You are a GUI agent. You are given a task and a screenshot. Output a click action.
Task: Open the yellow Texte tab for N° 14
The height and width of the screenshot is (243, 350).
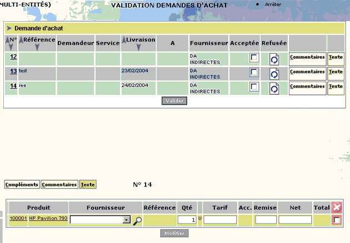[88, 185]
